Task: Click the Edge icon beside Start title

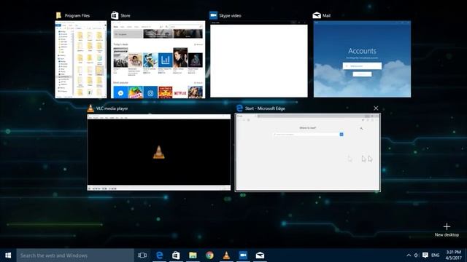Action: 239,108
